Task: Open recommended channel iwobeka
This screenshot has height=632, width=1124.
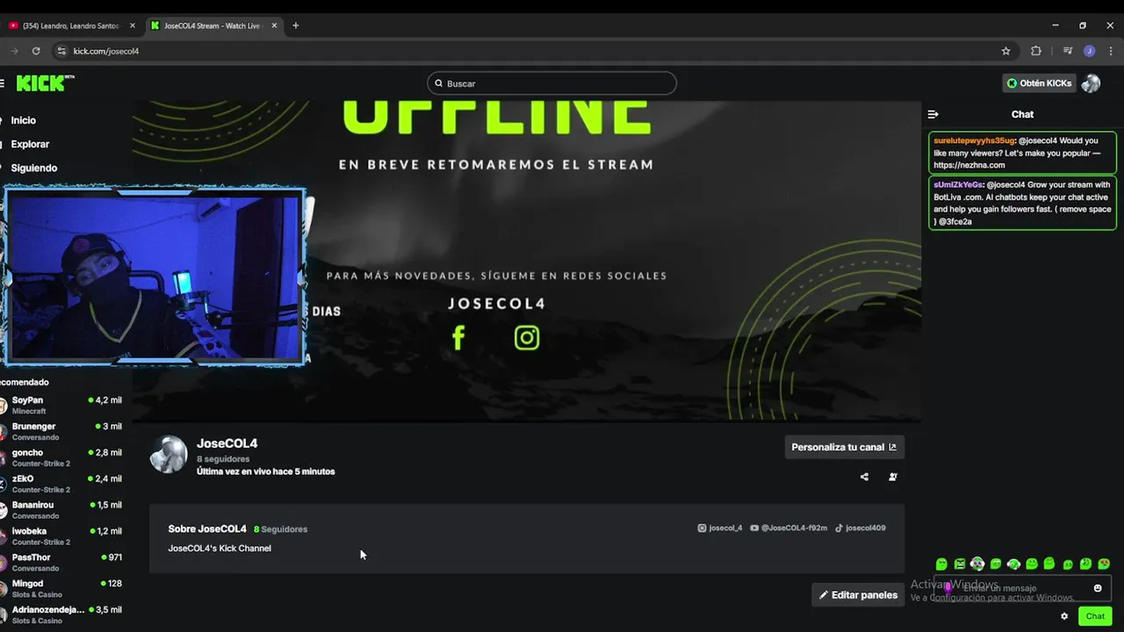Action: 61,536
